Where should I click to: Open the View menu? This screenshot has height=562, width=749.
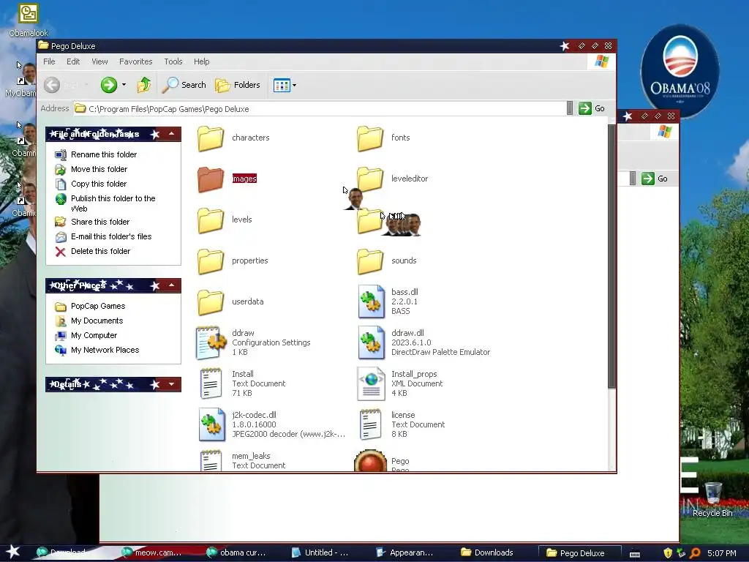99,61
